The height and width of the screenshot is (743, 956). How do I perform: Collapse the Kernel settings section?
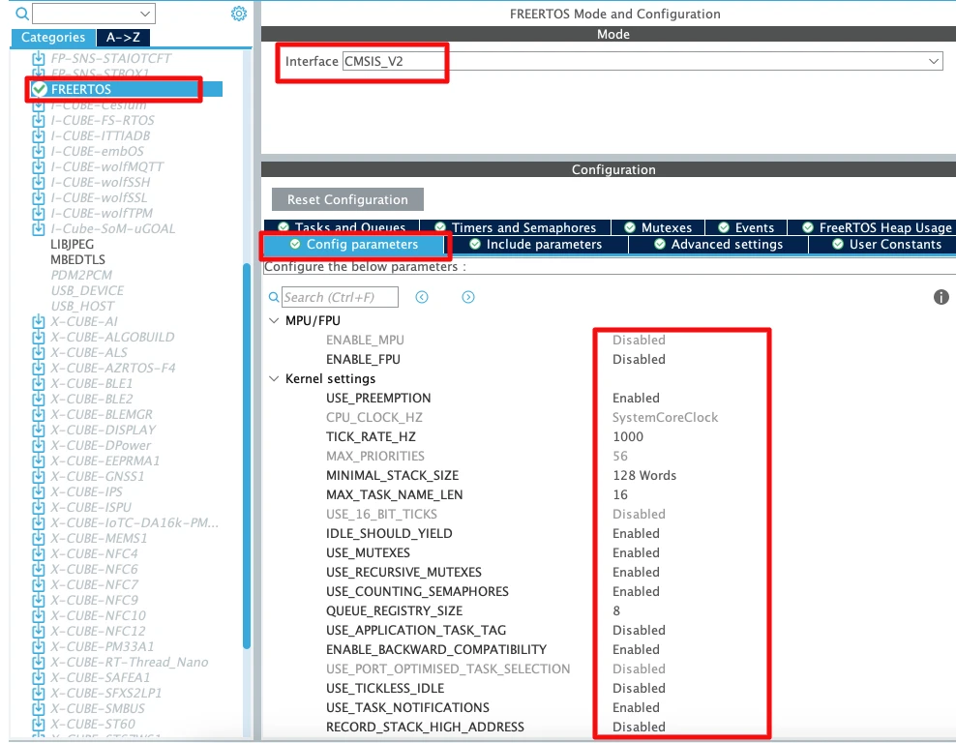click(x=274, y=378)
